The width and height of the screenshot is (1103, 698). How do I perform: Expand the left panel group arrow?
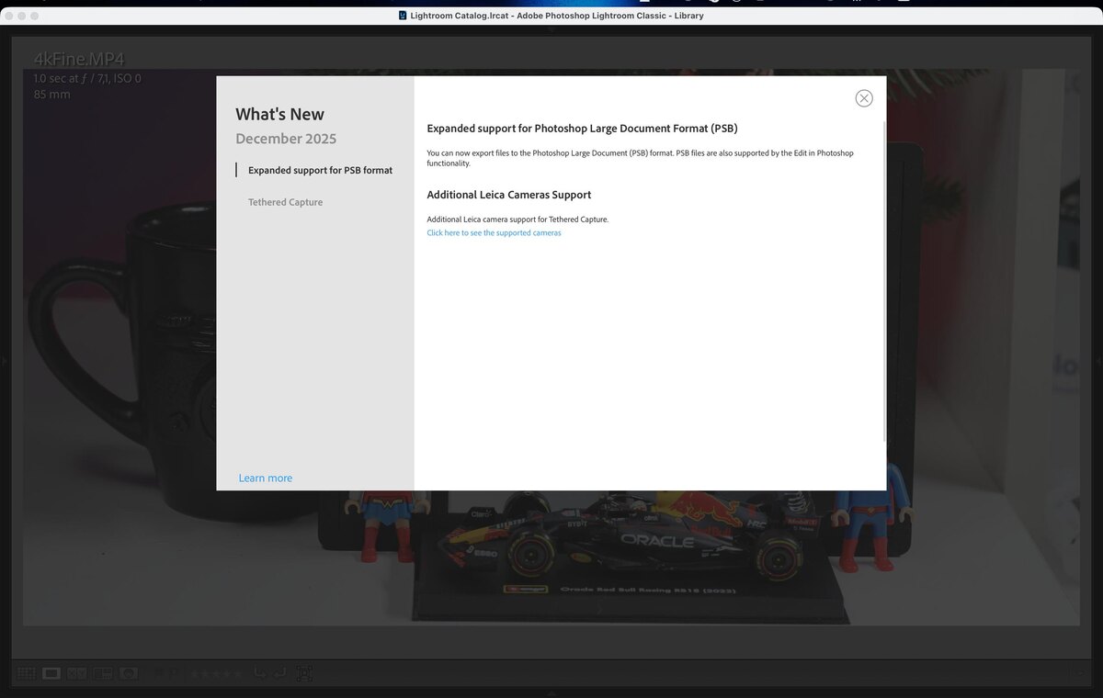tap(4, 362)
